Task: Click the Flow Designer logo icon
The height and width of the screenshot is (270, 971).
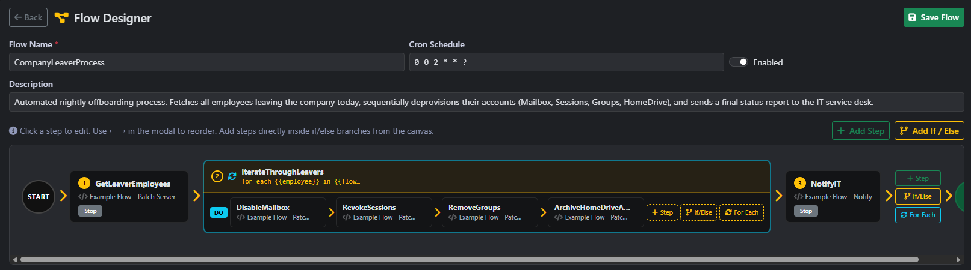Action: [x=61, y=18]
